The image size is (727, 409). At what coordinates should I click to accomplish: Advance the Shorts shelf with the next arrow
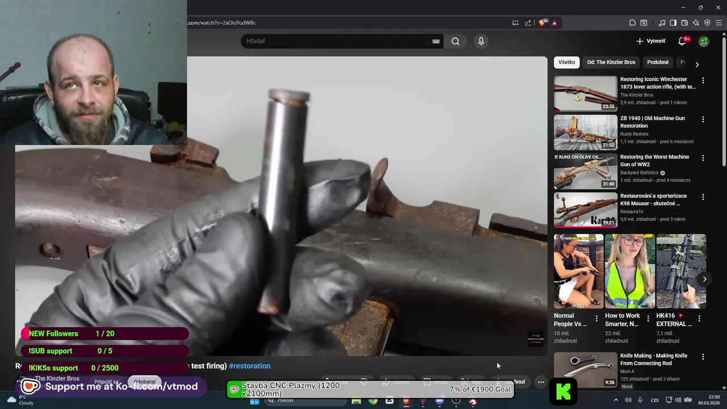pos(704,279)
